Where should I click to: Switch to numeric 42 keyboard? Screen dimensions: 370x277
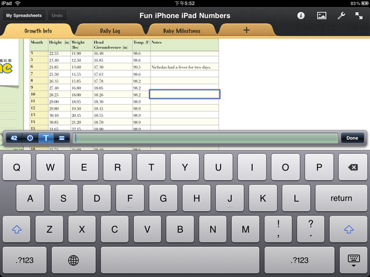14,138
